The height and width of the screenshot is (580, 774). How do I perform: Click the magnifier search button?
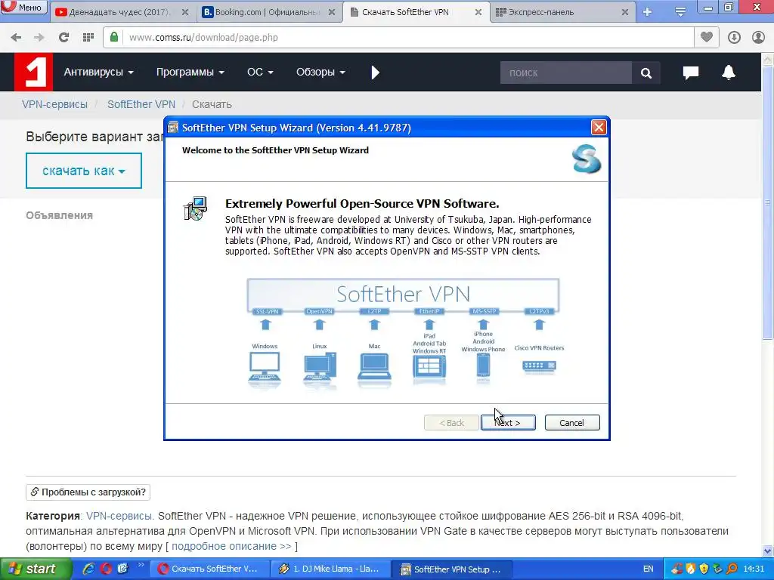point(646,73)
